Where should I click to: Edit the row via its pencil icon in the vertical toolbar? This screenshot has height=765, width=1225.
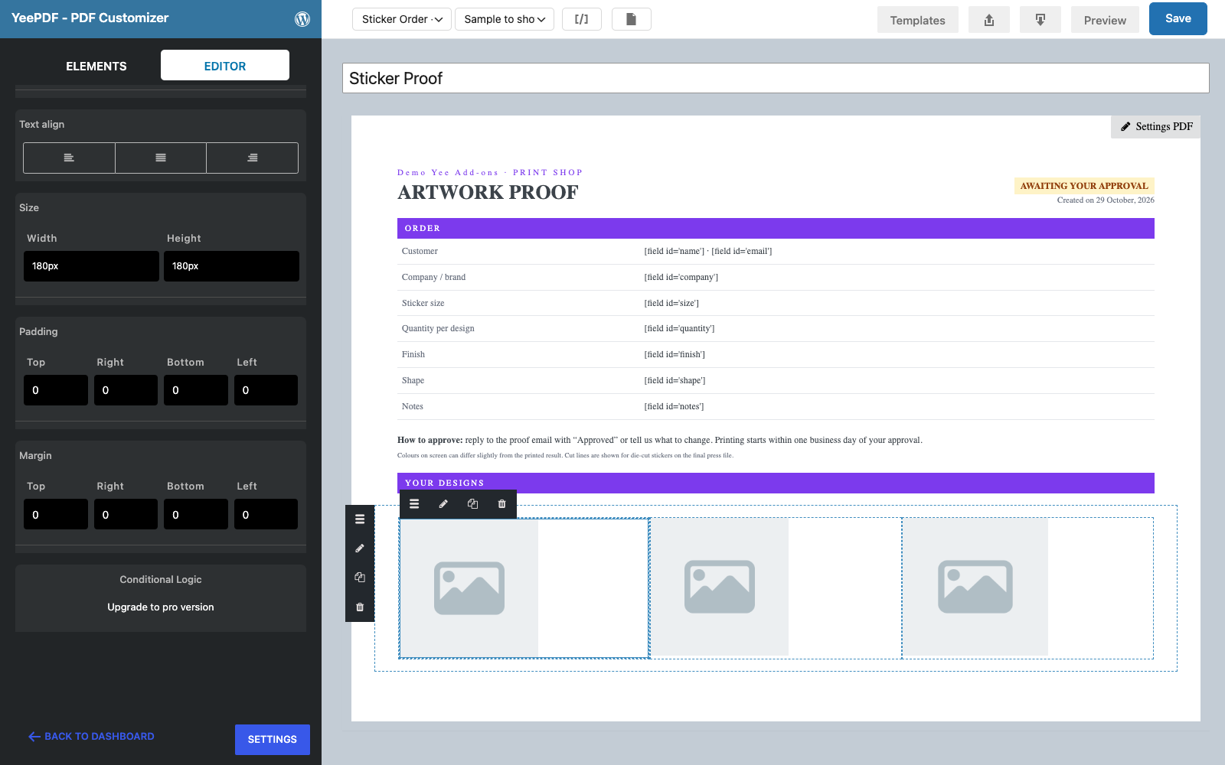pos(360,549)
